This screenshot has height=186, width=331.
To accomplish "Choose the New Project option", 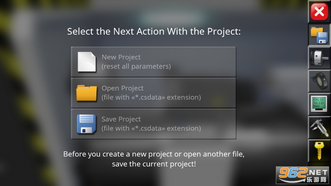I will click(x=153, y=62).
